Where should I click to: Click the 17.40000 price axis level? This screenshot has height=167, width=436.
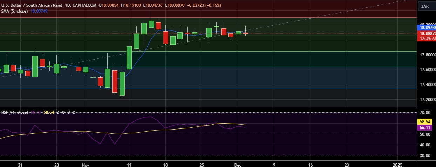pos(427,85)
